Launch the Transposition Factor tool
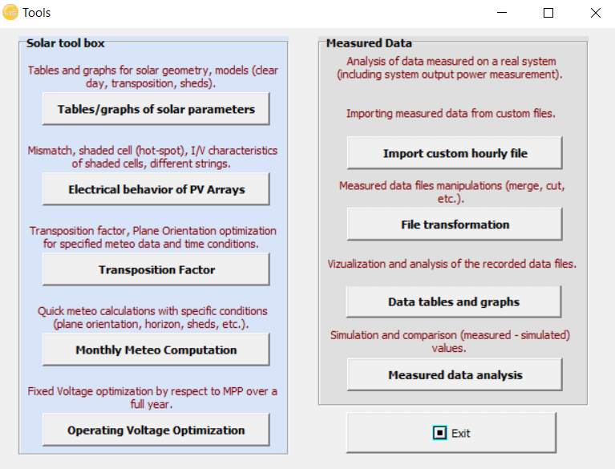This screenshot has height=469, width=615. click(156, 269)
